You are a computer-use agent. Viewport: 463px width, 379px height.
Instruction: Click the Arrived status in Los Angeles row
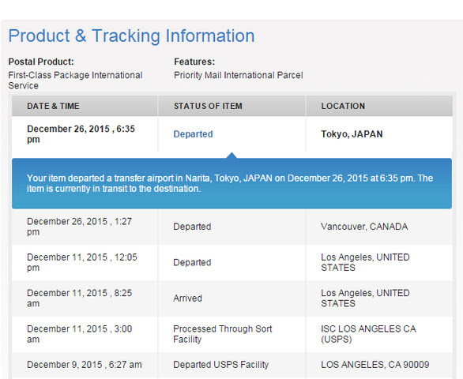pyautogui.click(x=187, y=298)
